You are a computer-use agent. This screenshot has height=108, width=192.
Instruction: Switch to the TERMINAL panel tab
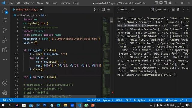click(x=122, y=10)
